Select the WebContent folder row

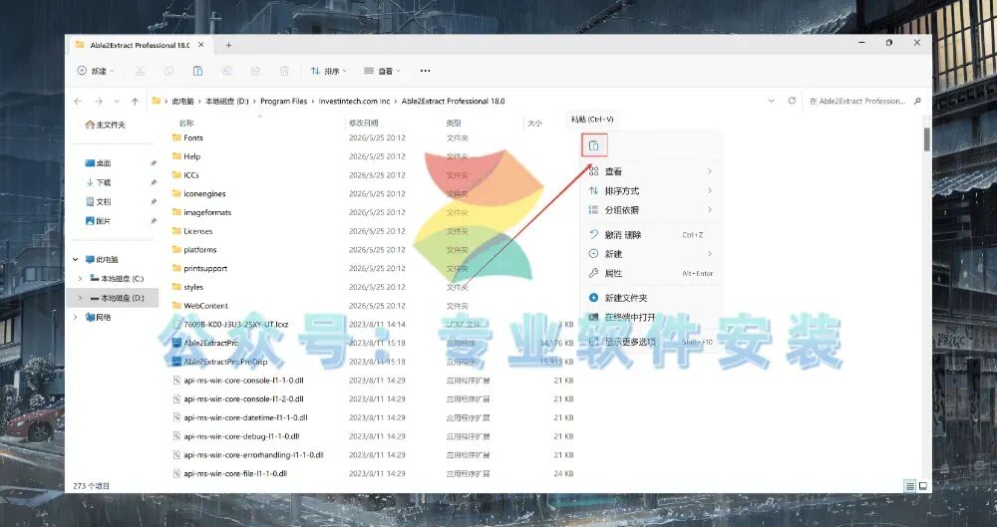tap(373, 306)
